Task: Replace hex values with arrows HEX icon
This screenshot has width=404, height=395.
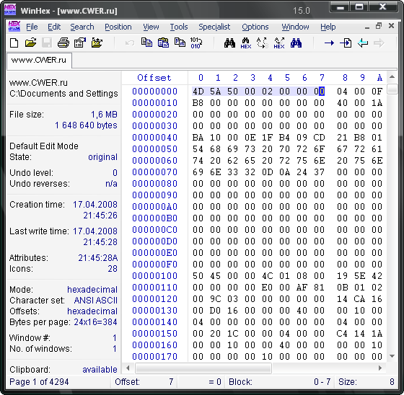Action: [279, 43]
